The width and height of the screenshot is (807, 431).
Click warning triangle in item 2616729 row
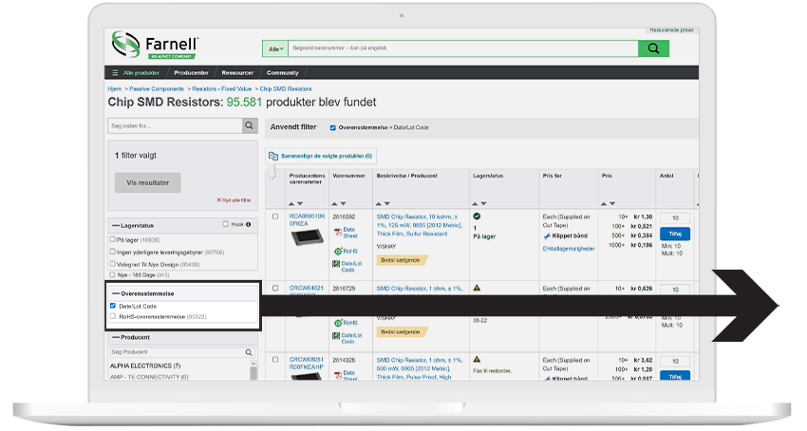(x=477, y=288)
